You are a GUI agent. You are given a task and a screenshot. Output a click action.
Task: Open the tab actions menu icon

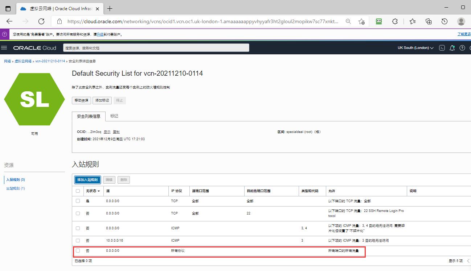[x=8, y=8]
